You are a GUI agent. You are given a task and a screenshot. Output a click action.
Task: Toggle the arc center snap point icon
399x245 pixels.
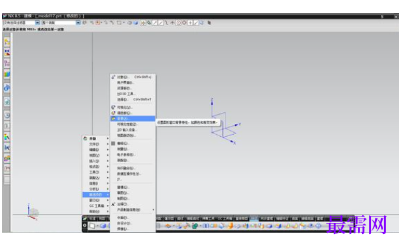pyautogui.click(x=179, y=23)
